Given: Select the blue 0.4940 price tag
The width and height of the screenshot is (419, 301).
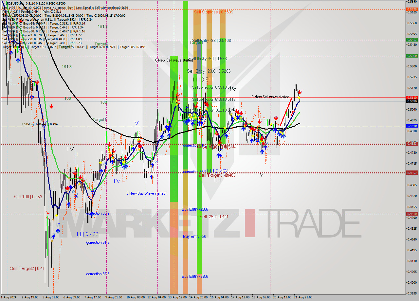Looking at the screenshot, I should point(412,126).
